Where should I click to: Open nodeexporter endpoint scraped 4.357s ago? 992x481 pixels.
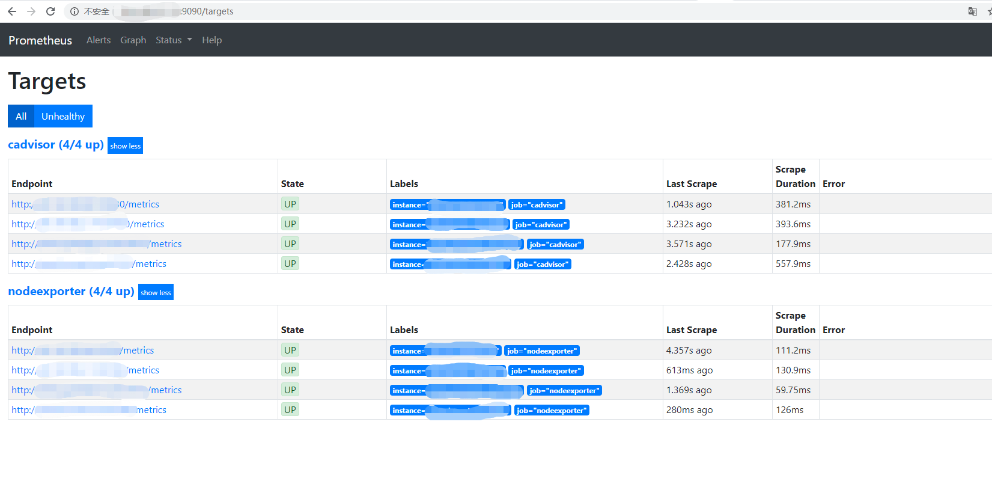coord(82,351)
